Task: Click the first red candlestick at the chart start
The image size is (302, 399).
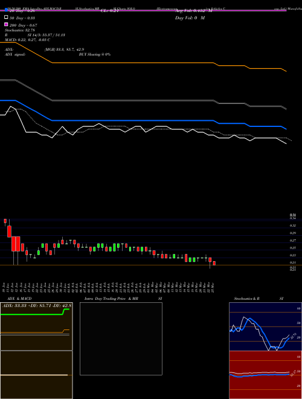Action: click(5, 221)
